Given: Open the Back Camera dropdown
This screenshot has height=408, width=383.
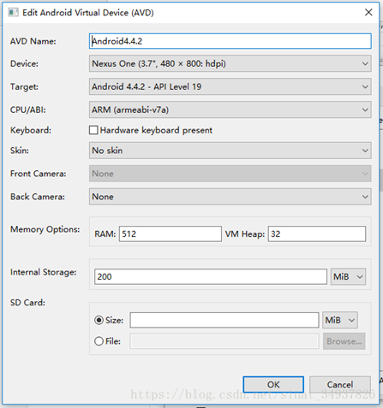Looking at the screenshot, I should coord(230,197).
